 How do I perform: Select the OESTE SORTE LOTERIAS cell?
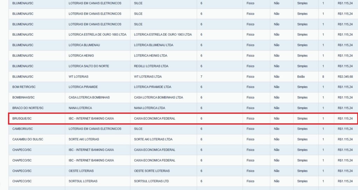tap(152, 171)
